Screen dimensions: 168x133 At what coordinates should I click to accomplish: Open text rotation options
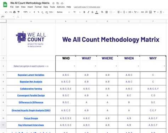point(136,12)
